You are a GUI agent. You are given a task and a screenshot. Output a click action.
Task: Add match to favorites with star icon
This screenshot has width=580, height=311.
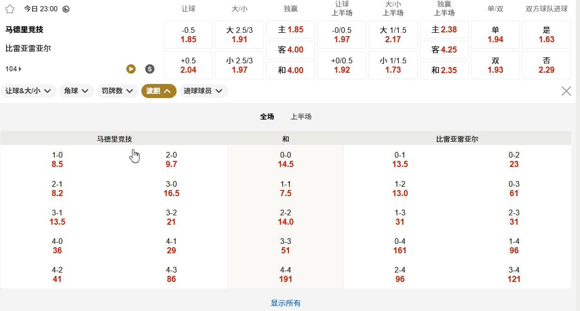tap(10, 9)
